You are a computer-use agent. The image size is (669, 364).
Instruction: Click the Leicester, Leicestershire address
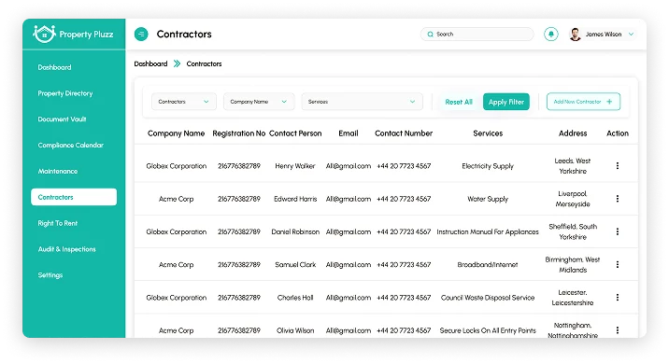point(573,297)
